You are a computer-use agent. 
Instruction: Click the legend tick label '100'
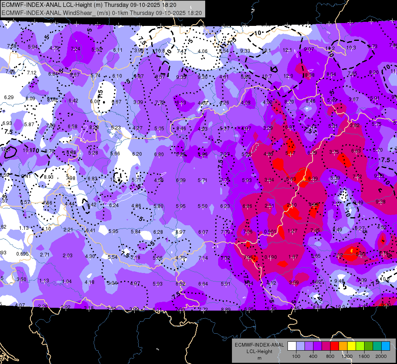296,356
